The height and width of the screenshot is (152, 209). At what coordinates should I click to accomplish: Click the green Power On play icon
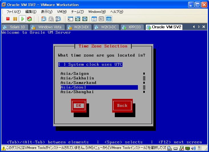point(22,19)
